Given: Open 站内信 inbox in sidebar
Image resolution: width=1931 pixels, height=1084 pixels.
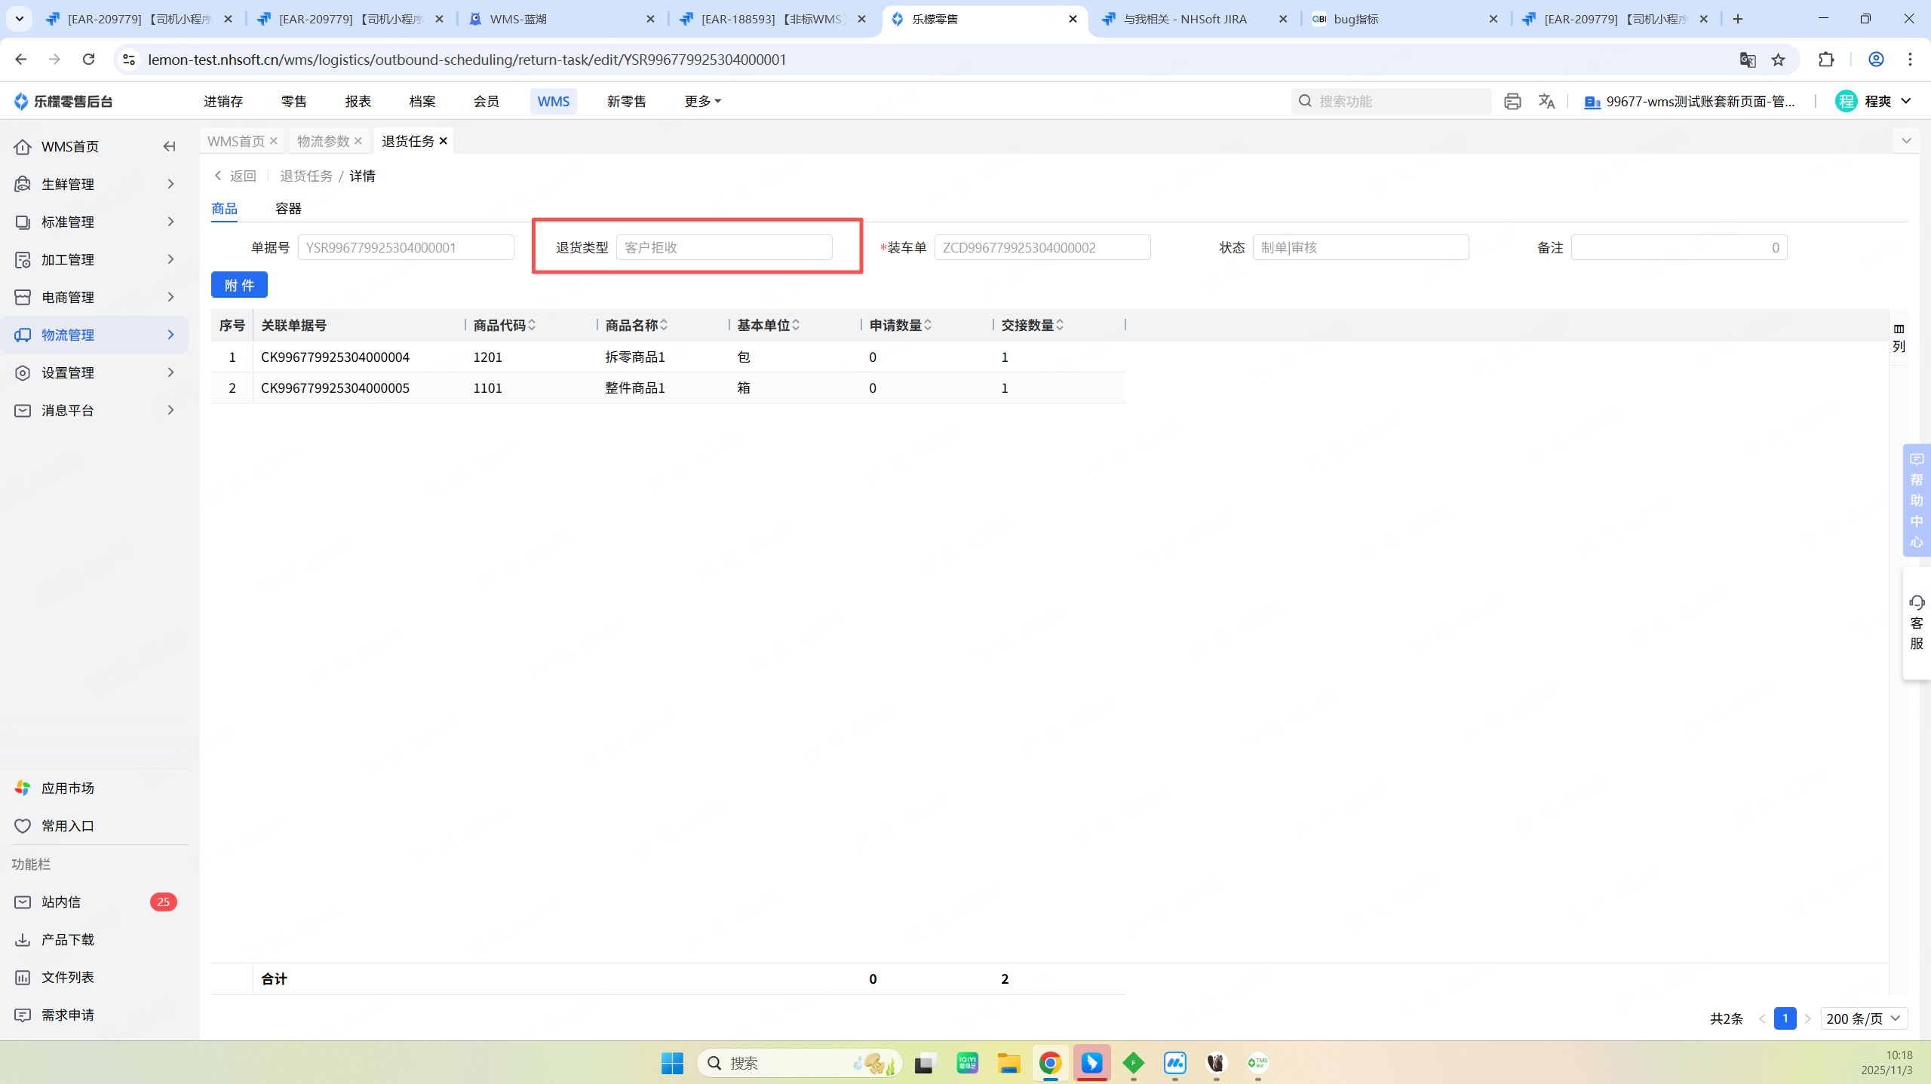Looking at the screenshot, I should 61,902.
